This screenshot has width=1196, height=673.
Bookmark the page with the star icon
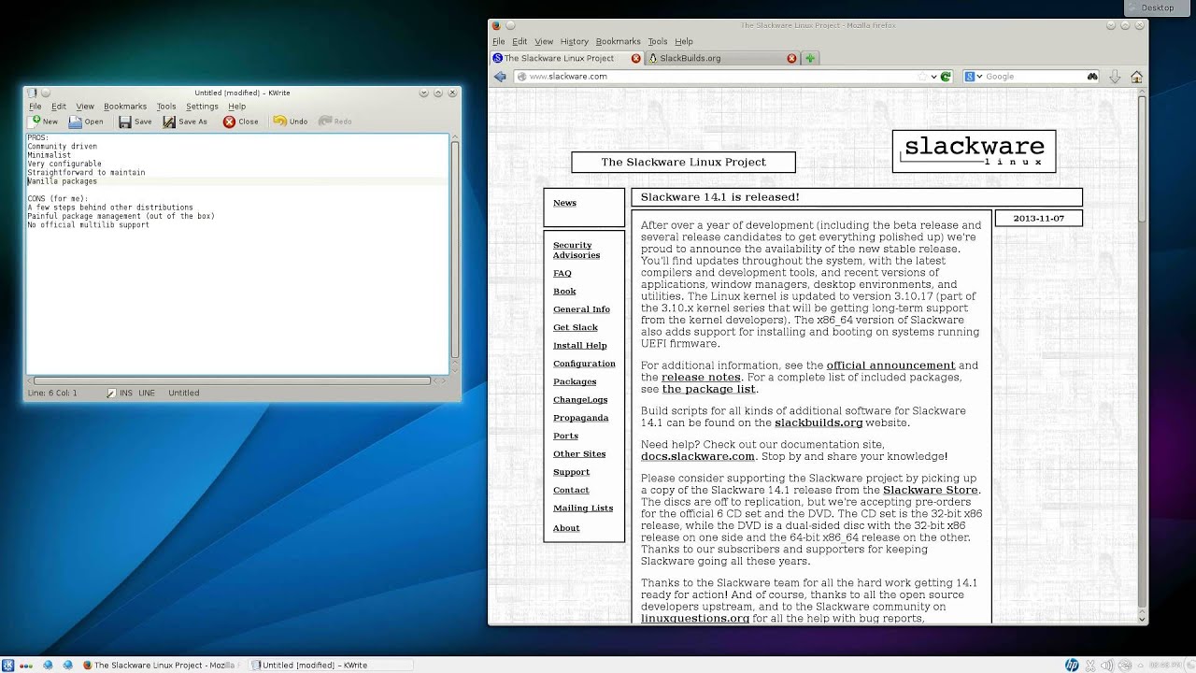point(922,77)
